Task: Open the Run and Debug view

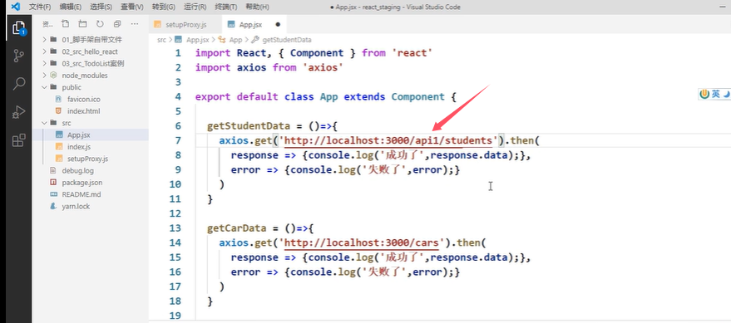Action: click(18, 112)
